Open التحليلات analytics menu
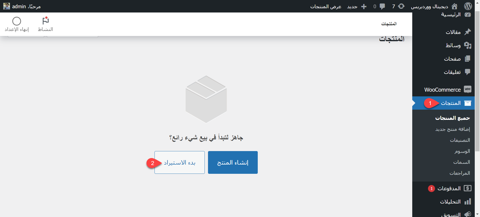 click(450, 202)
